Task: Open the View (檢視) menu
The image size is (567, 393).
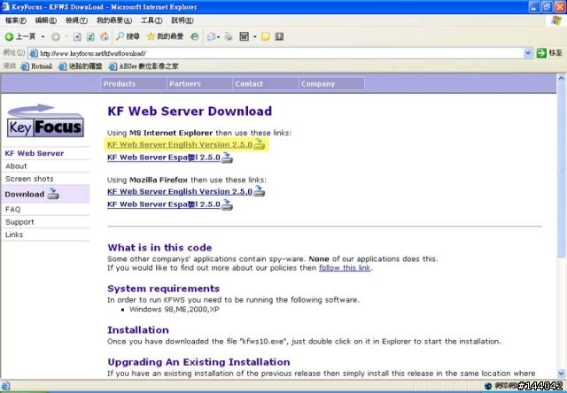Action: tap(76, 20)
